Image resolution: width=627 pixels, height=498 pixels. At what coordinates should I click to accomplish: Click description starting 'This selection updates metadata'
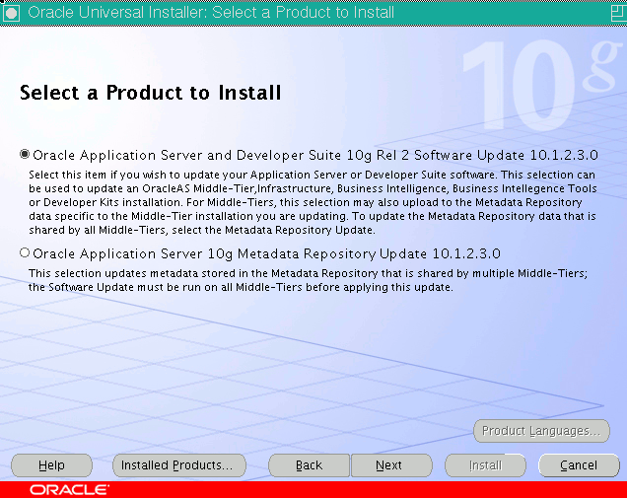(x=308, y=280)
